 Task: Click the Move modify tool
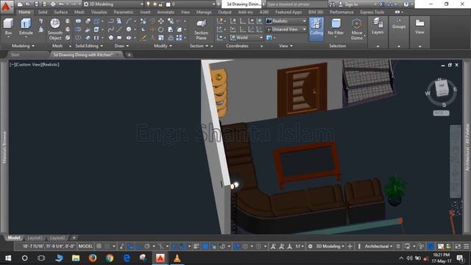click(x=161, y=21)
